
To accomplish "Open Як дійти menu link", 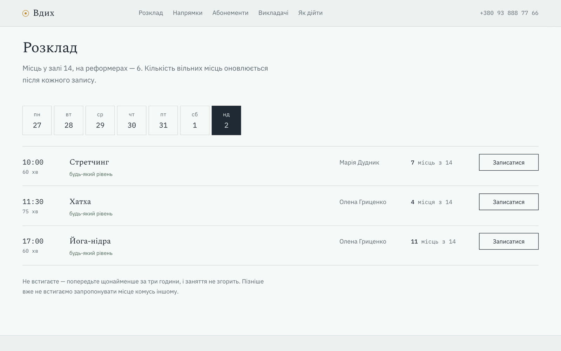I will pos(310,13).
